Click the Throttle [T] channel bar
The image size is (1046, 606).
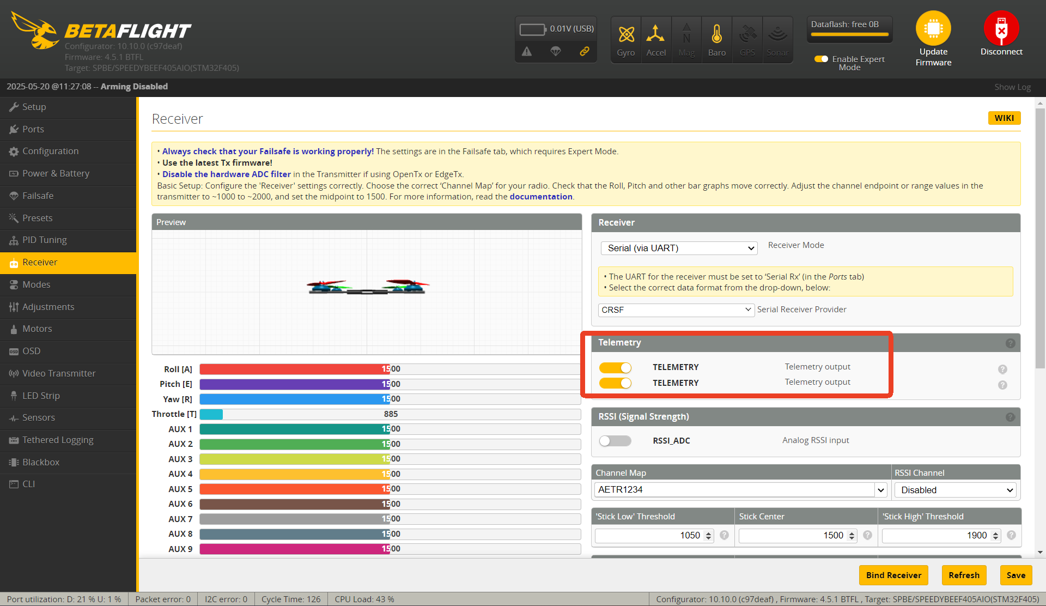(x=390, y=414)
